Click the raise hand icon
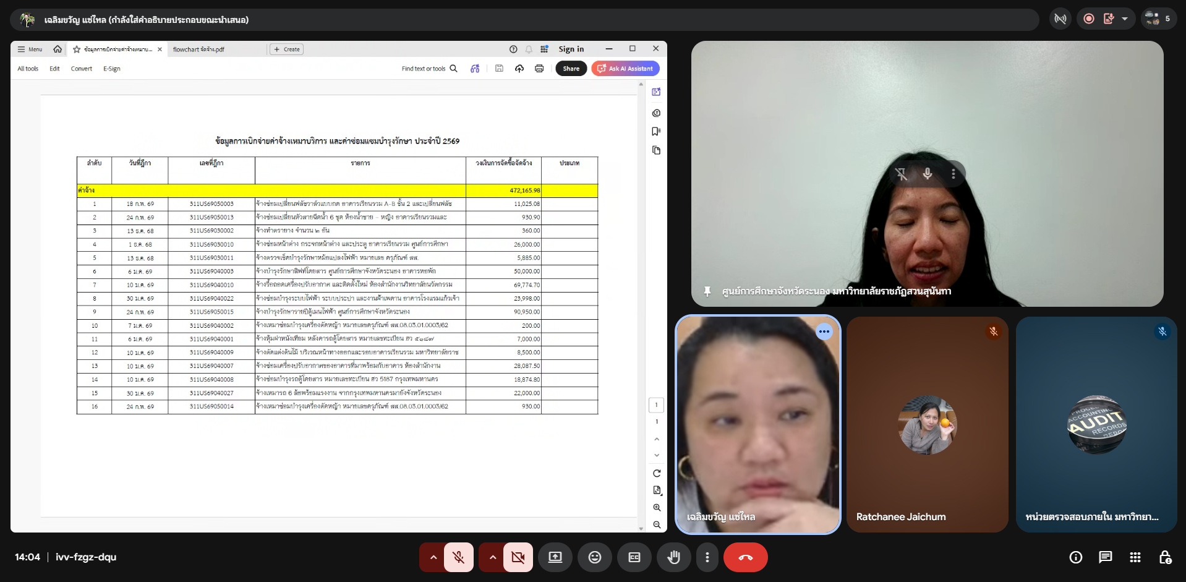The width and height of the screenshot is (1186, 582). tap(673, 557)
